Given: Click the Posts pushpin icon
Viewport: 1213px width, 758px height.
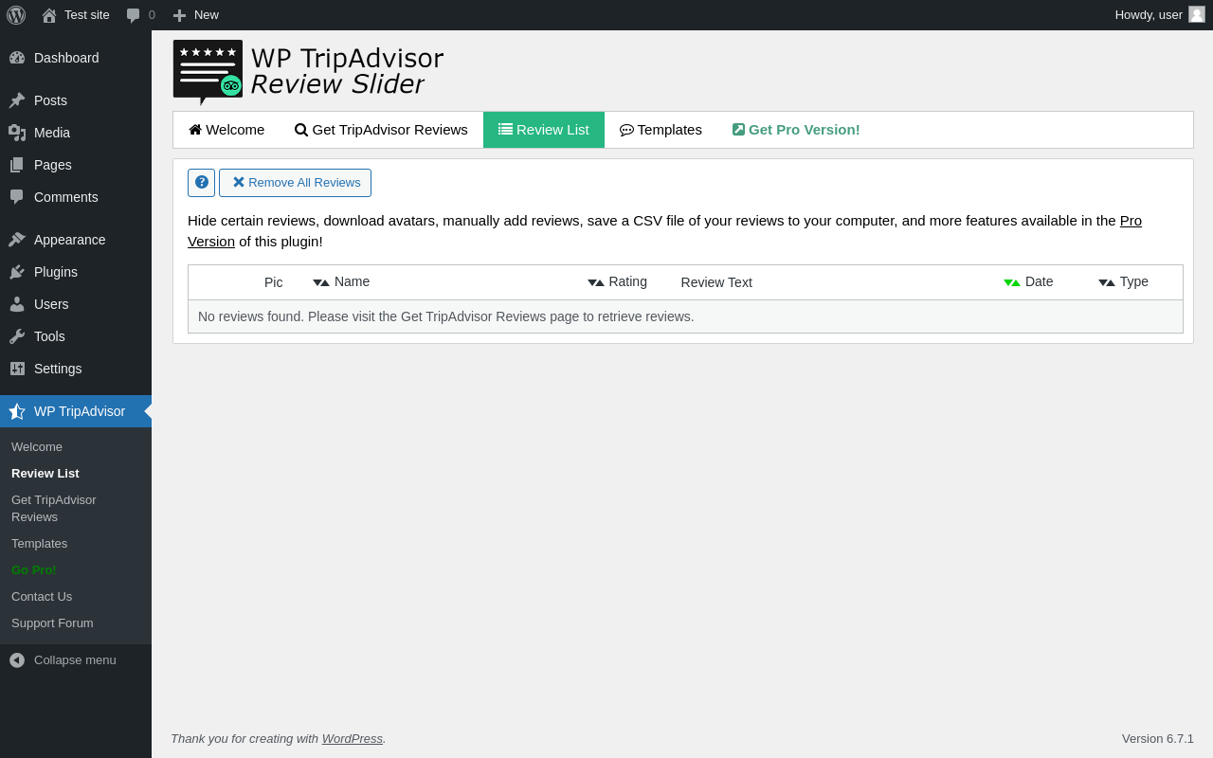Looking at the screenshot, I should click(x=17, y=100).
